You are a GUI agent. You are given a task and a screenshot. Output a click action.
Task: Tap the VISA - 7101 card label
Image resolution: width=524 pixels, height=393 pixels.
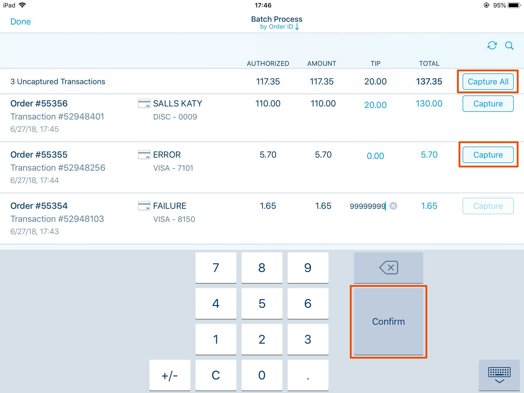[x=173, y=168]
